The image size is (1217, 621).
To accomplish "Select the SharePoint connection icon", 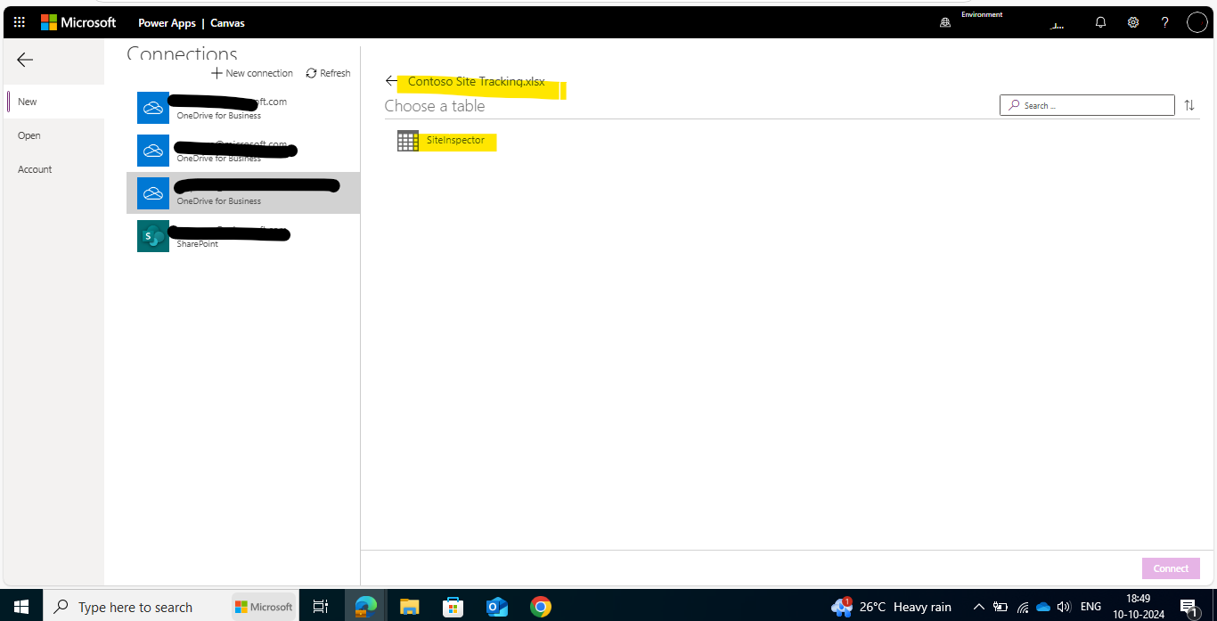I will (153, 236).
